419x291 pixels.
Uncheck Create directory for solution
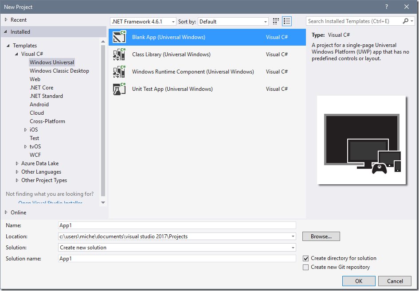[305, 258]
